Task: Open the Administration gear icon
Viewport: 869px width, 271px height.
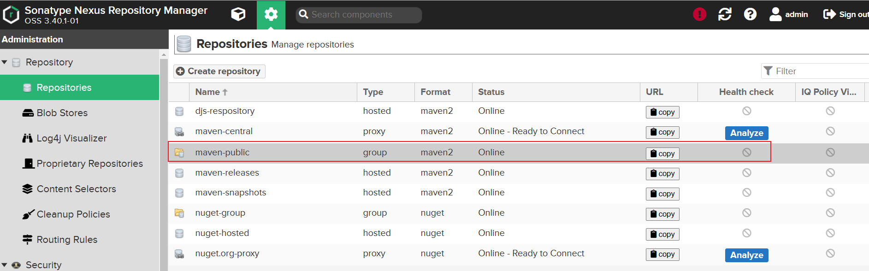Action: 271,15
